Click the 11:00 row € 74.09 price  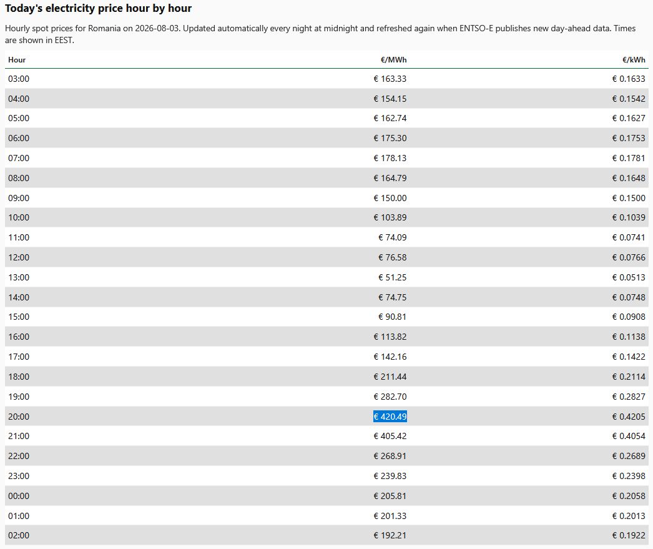pos(392,237)
